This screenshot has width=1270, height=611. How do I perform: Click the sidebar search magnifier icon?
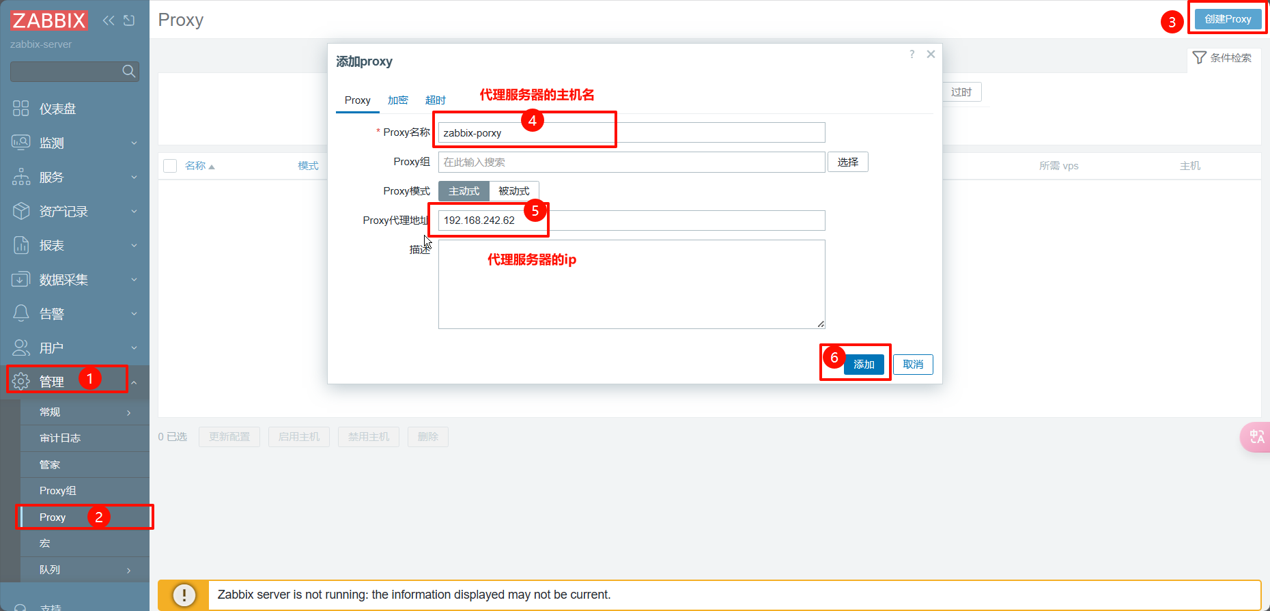(128, 71)
